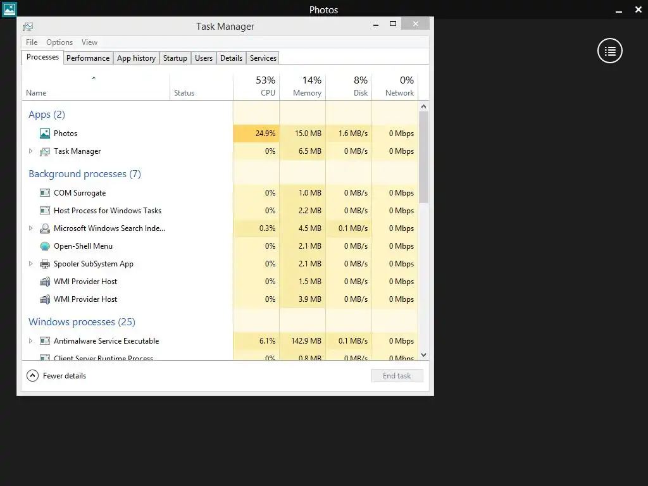This screenshot has width=648, height=486.
Task: Click the scrollbar down arrow in process list
Action: [423, 354]
